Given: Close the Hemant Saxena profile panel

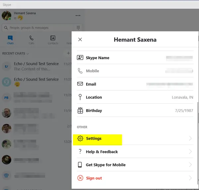Looking at the screenshot, I should [x=80, y=39].
